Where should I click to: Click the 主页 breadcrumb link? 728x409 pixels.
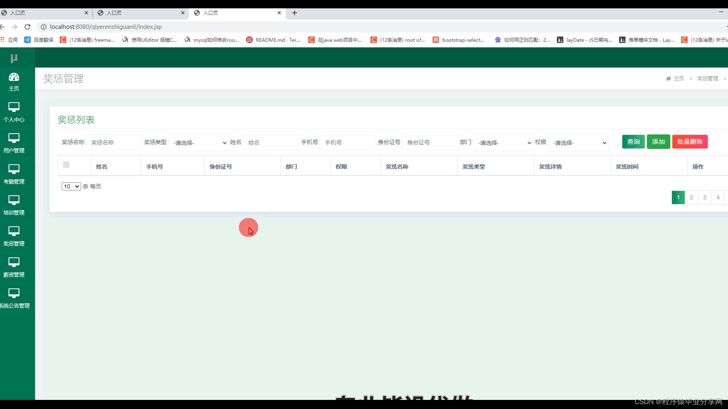click(678, 78)
